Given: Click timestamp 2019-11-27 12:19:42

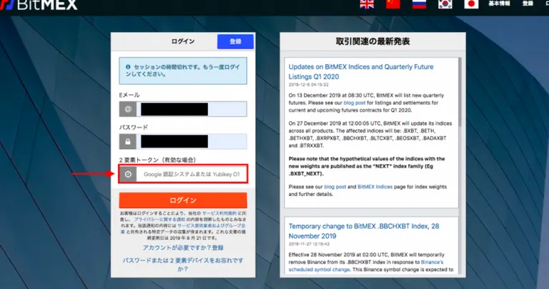Looking at the screenshot, I should (309, 244).
